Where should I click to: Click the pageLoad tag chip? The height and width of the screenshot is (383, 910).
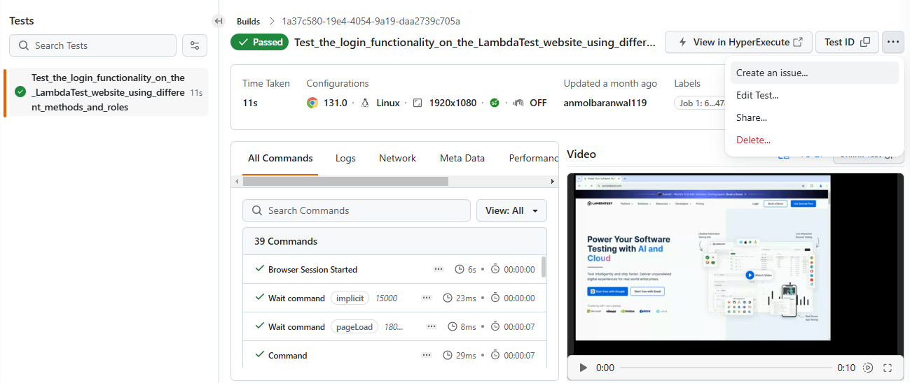click(x=354, y=326)
